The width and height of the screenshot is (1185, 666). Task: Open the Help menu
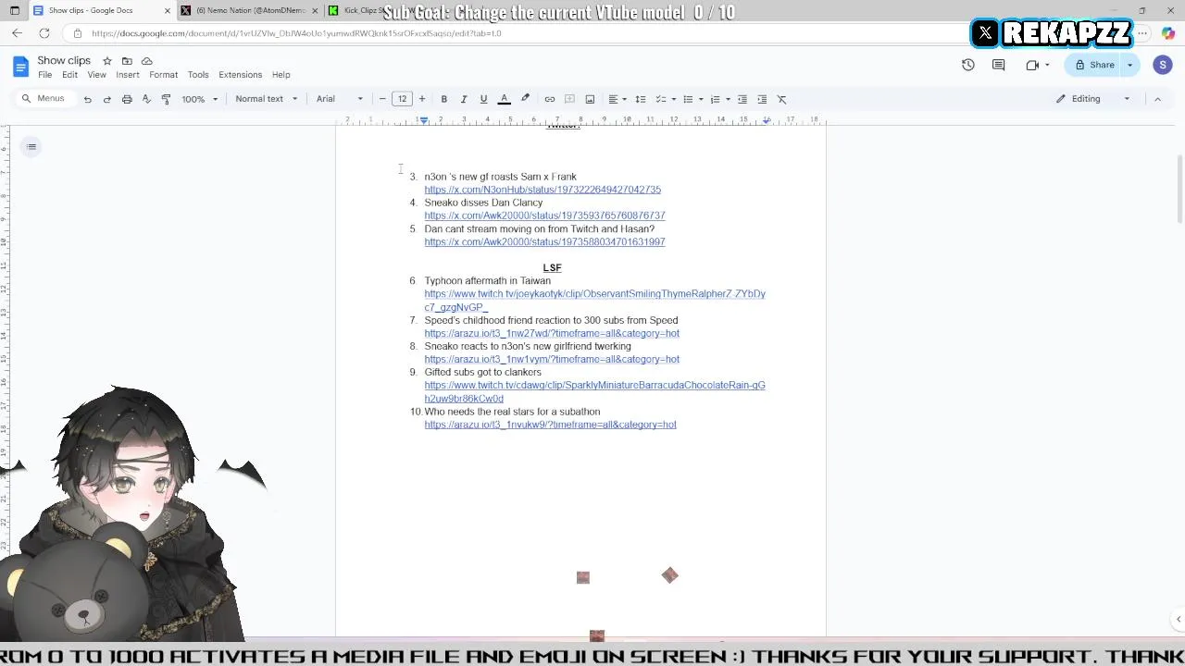(281, 75)
